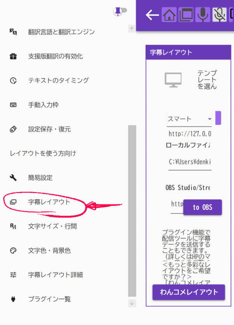This screenshot has width=234, height=325.
Task: Toggle the pin switch for the sidebar
Action: [120, 11]
